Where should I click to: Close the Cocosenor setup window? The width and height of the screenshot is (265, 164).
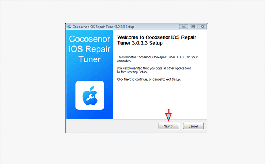coord(202,27)
